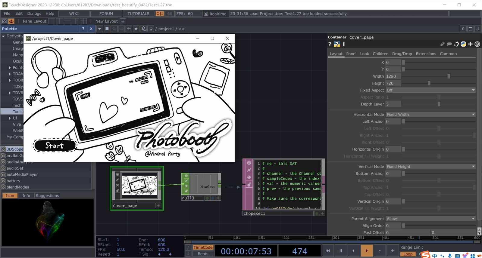Click the Suggestions button in Palette
Image resolution: width=482 pixels, height=258 pixels.
tap(47, 195)
